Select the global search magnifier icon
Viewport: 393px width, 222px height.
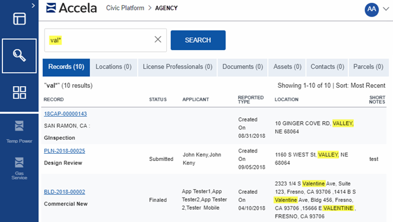tap(19, 56)
